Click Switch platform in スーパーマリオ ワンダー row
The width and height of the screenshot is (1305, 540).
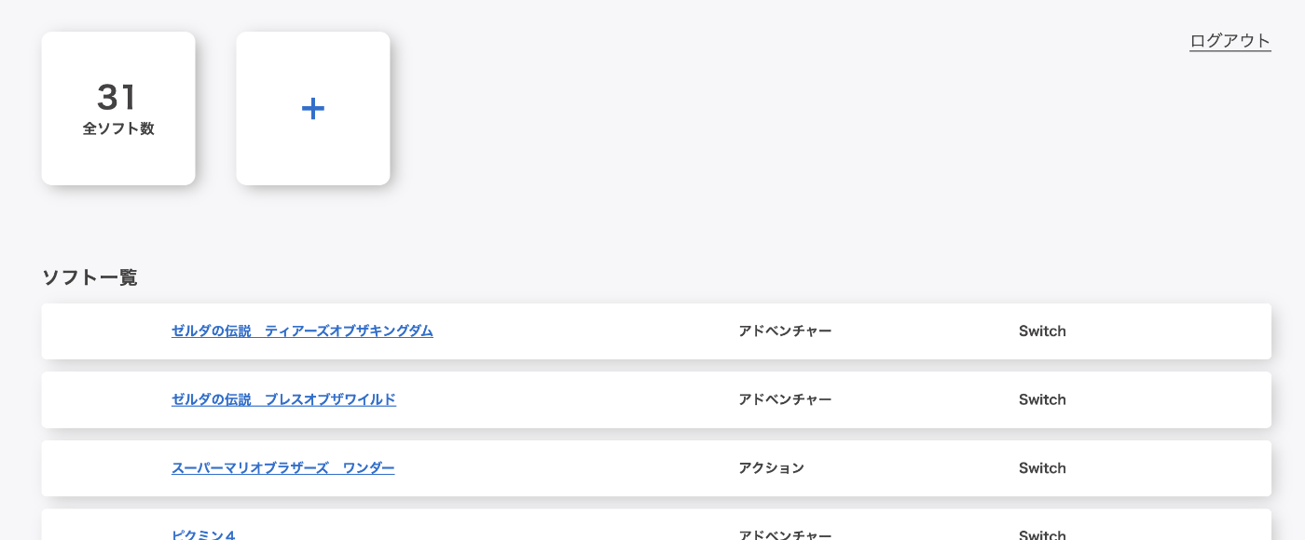(x=1042, y=468)
